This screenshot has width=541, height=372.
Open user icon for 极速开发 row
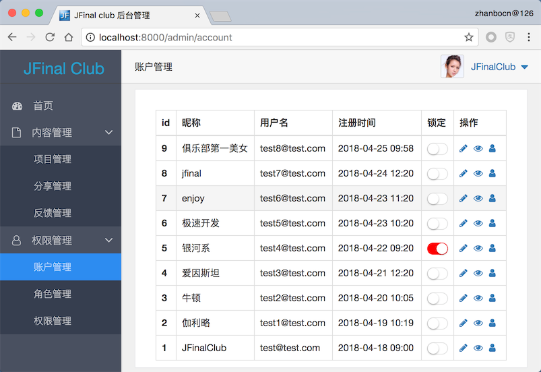[x=492, y=223]
